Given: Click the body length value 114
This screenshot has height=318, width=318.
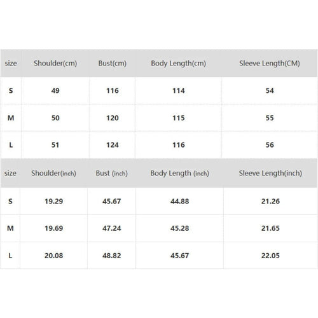Looking at the screenshot, I should click(x=179, y=90).
